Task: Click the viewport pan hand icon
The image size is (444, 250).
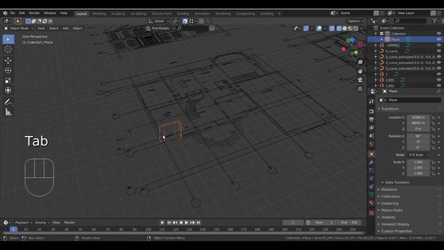Action: click(x=360, y=71)
